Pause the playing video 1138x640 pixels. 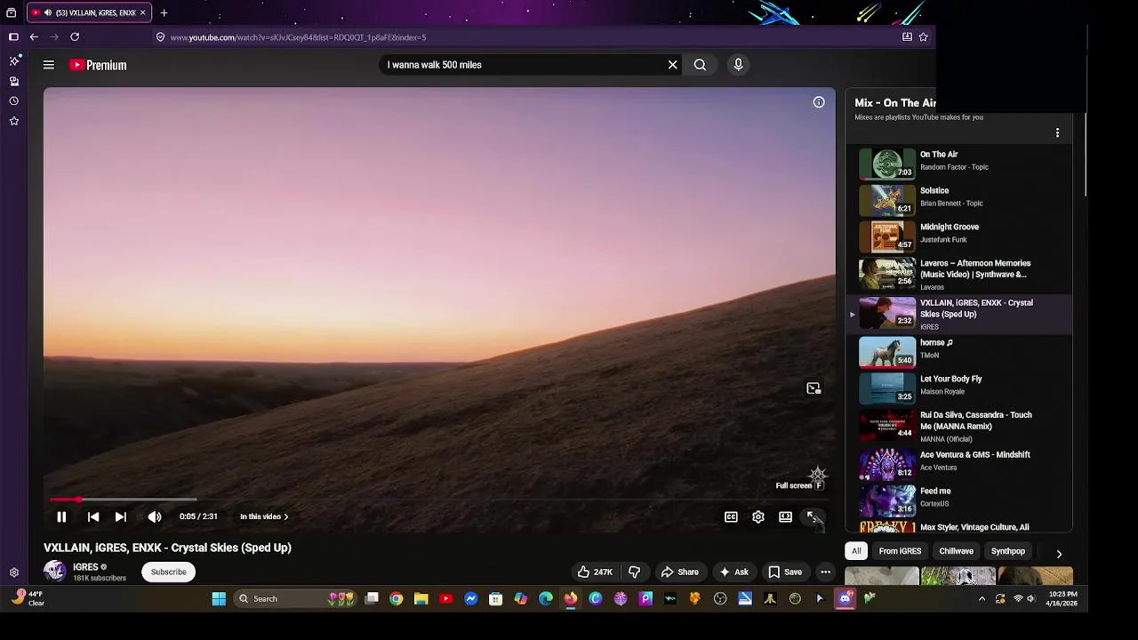point(61,516)
